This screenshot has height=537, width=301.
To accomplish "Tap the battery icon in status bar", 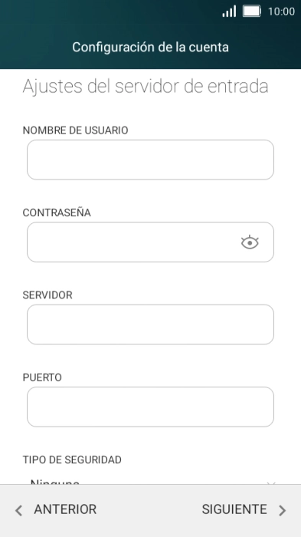I will [x=252, y=12].
